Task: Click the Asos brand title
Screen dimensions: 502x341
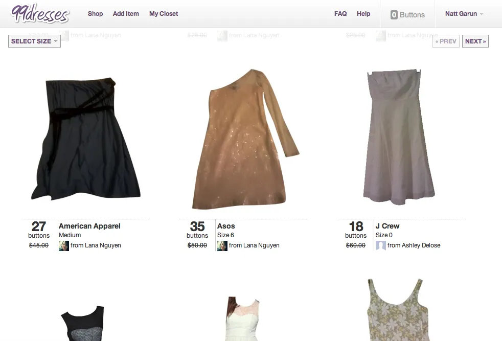Action: pyautogui.click(x=226, y=226)
